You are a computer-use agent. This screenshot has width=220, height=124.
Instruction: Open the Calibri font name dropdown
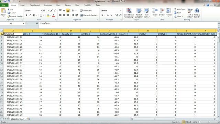(x=41, y=11)
